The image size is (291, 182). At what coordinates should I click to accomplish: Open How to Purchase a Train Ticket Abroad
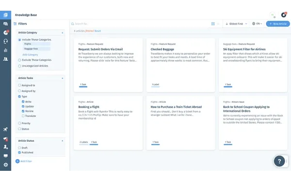(x=176, y=107)
